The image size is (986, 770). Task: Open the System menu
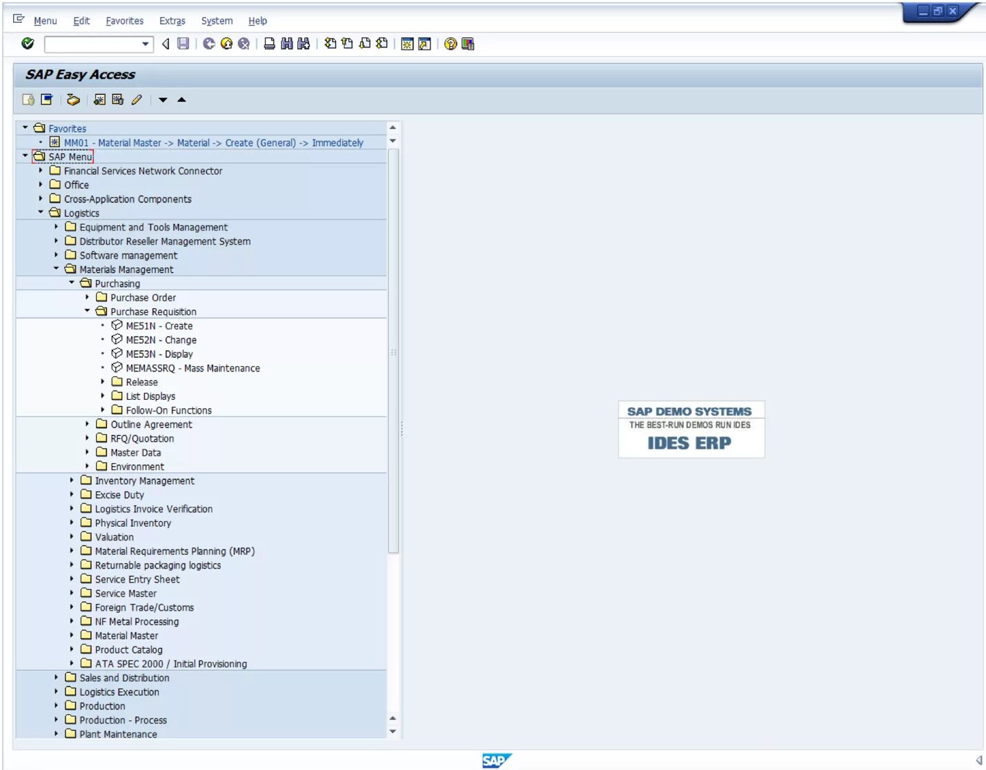pyautogui.click(x=217, y=21)
